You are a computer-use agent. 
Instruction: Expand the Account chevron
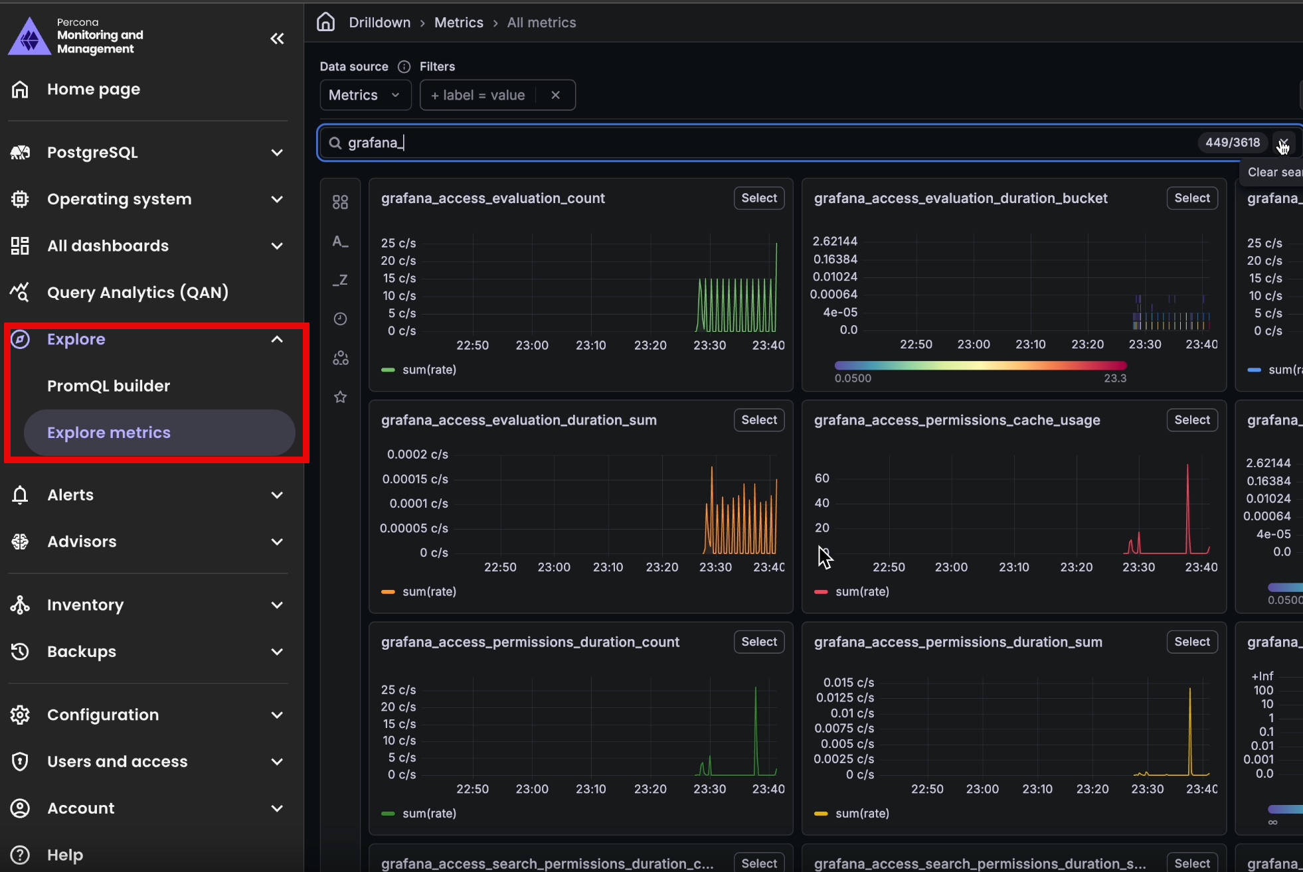(x=277, y=808)
